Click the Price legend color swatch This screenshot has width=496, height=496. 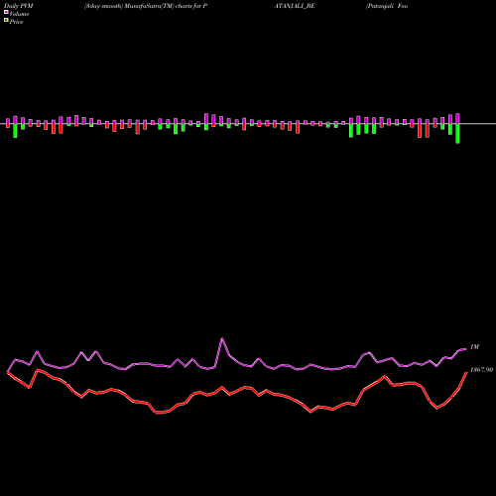point(6,21)
